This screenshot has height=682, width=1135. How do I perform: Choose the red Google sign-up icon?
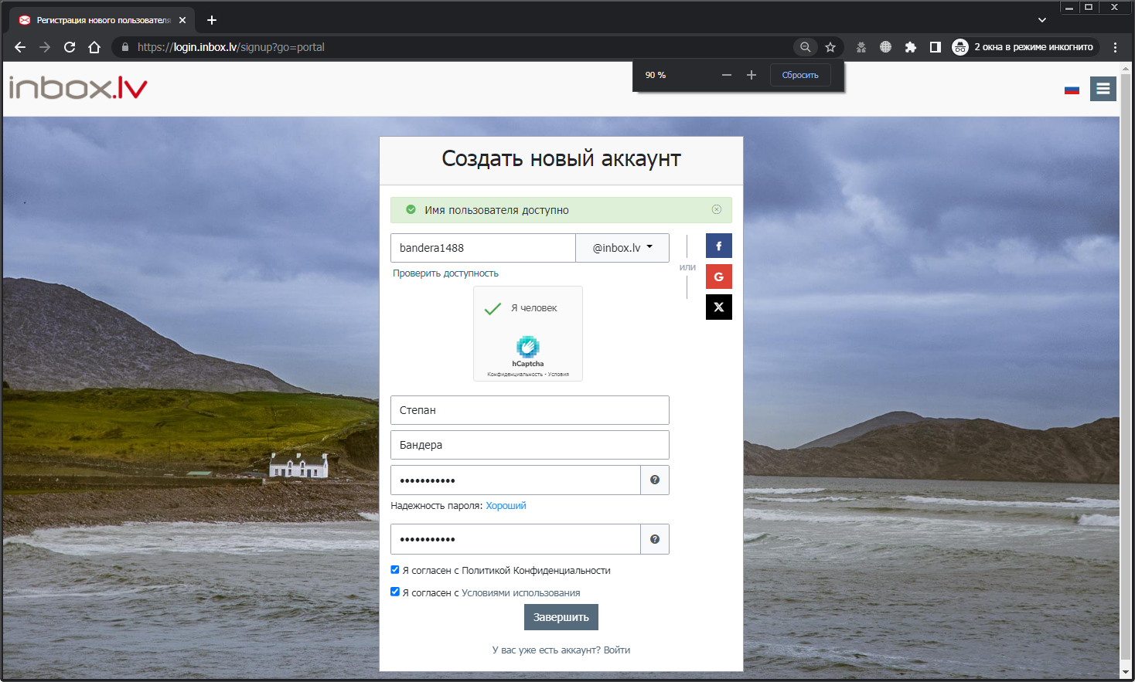718,277
